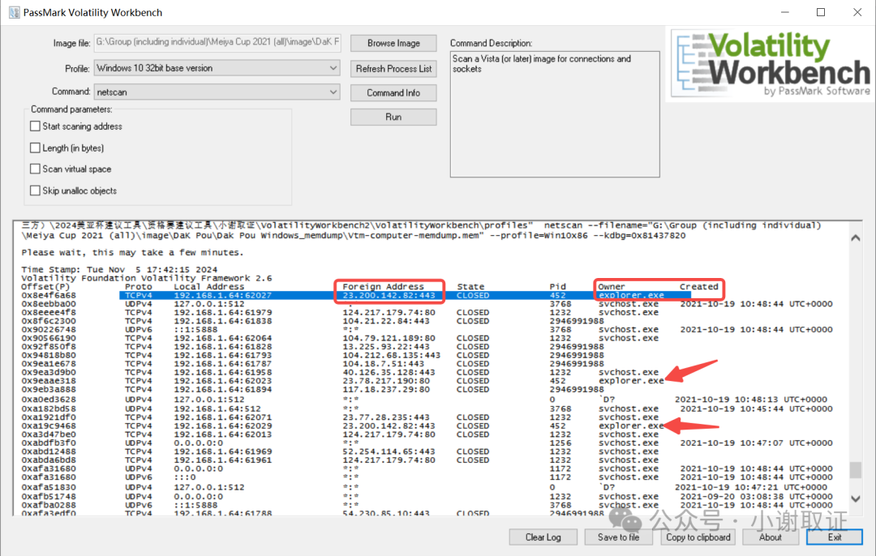Toggle Scan virtual space option
Screen dimensions: 876x556
pyautogui.click(x=35, y=169)
